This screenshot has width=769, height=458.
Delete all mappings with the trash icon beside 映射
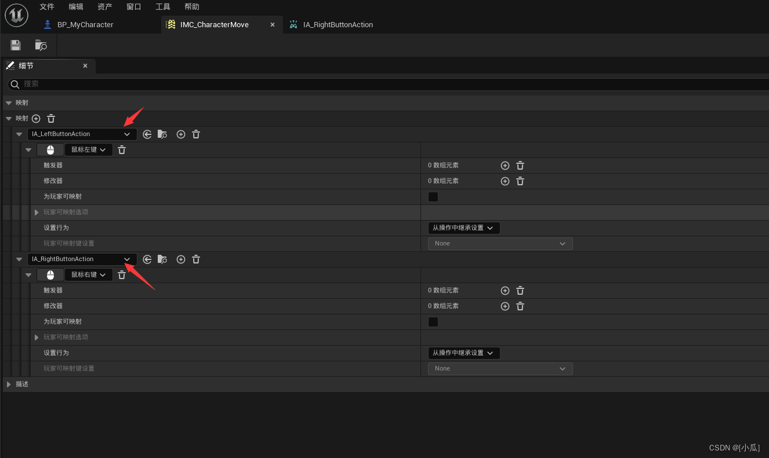tap(51, 118)
